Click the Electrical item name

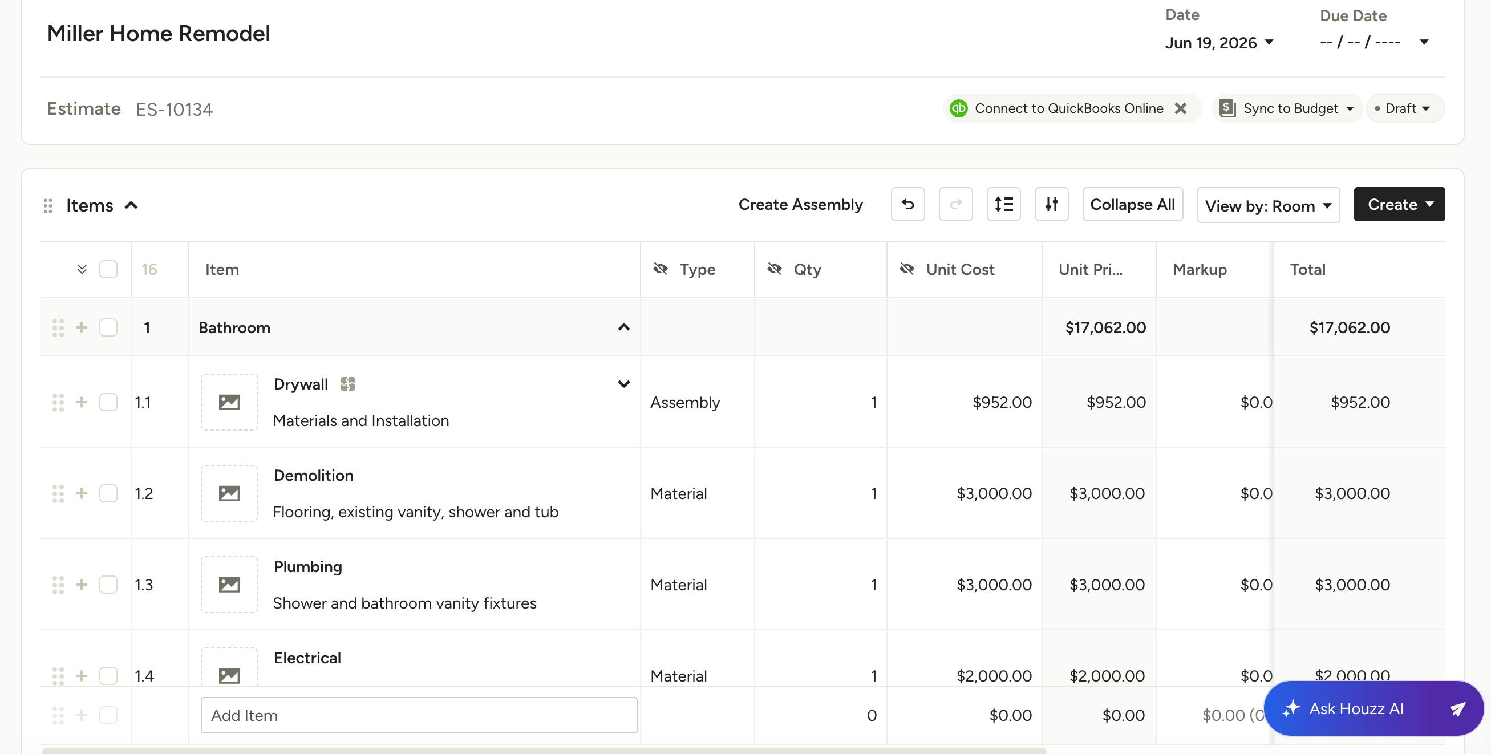307,658
